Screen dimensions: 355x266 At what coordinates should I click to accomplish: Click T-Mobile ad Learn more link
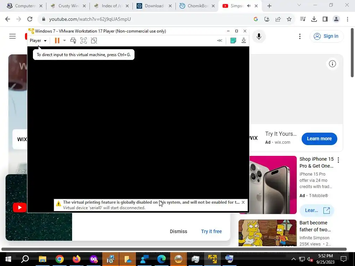[x=317, y=210]
